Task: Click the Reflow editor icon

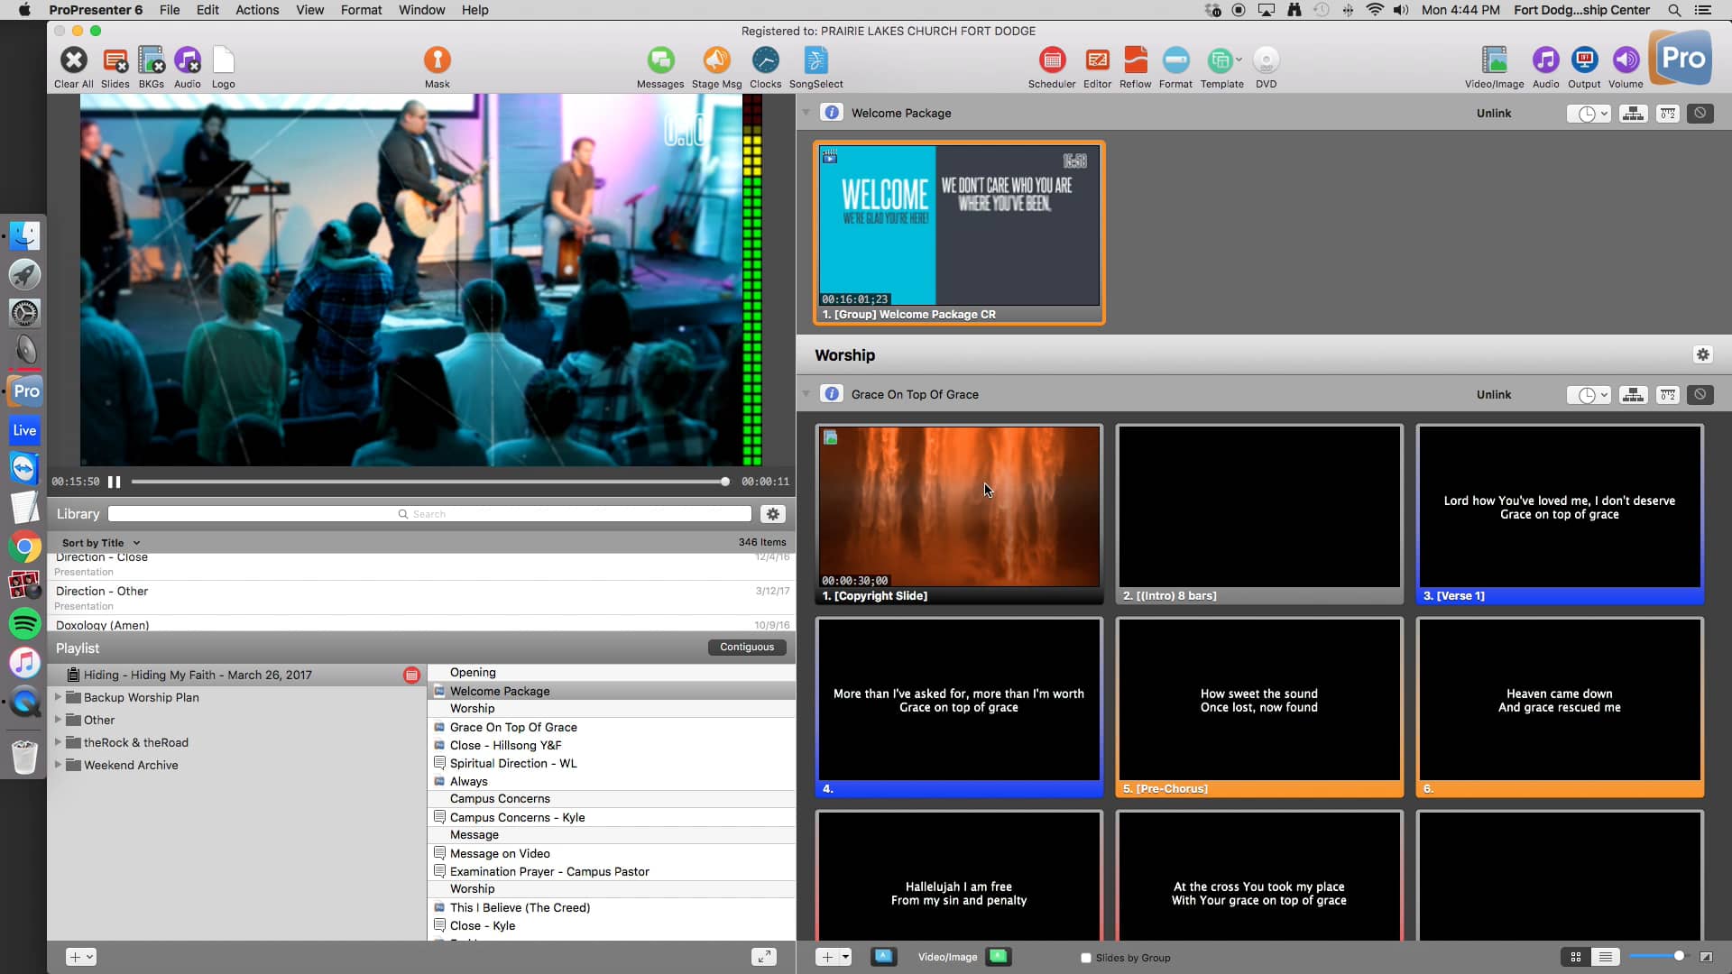Action: coord(1135,61)
